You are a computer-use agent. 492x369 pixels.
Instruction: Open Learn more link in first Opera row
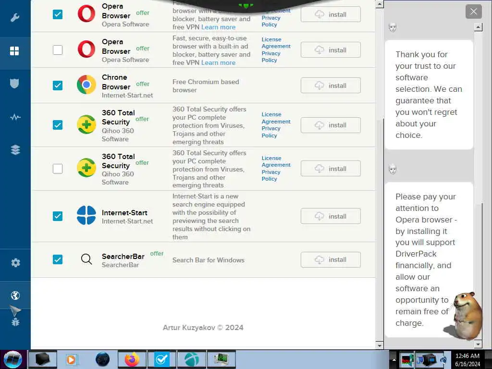[x=219, y=27]
